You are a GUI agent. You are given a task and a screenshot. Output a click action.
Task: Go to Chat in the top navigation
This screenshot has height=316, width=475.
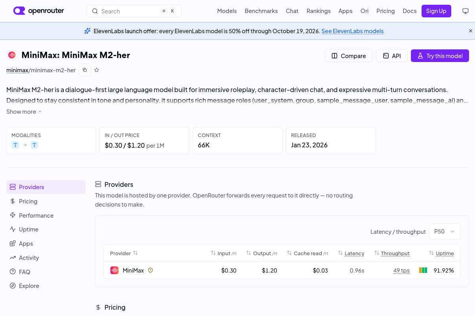tap(292, 11)
